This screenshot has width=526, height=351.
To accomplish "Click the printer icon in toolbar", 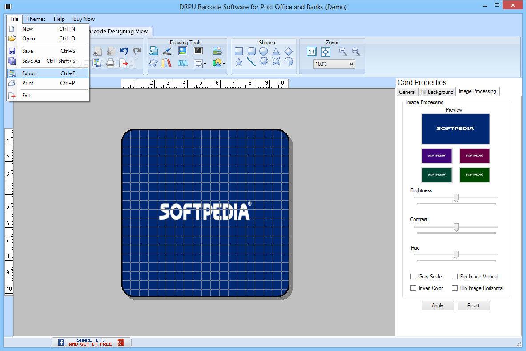I will point(110,63).
